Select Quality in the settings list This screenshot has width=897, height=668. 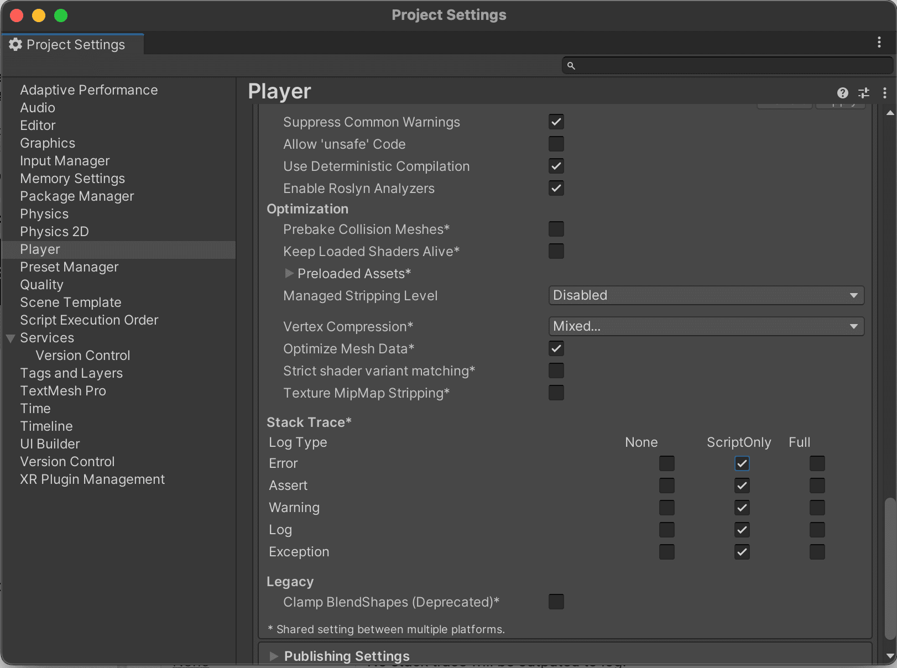41,284
